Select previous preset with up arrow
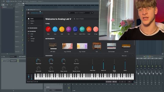 (x=90, y=13)
